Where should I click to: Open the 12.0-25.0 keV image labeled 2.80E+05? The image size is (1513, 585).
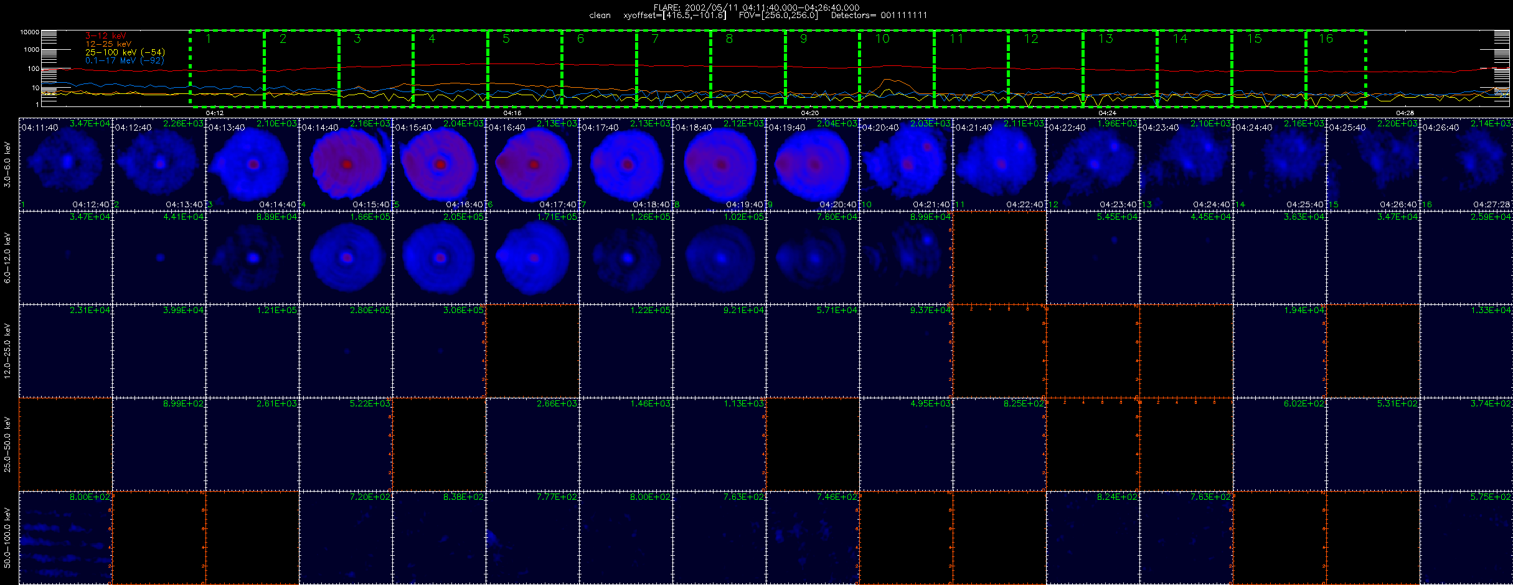click(x=346, y=351)
